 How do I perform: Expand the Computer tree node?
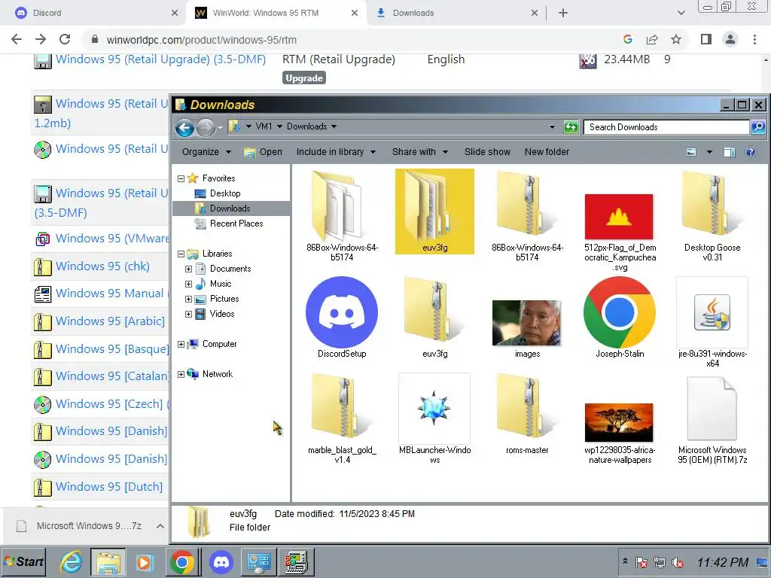[x=181, y=344]
